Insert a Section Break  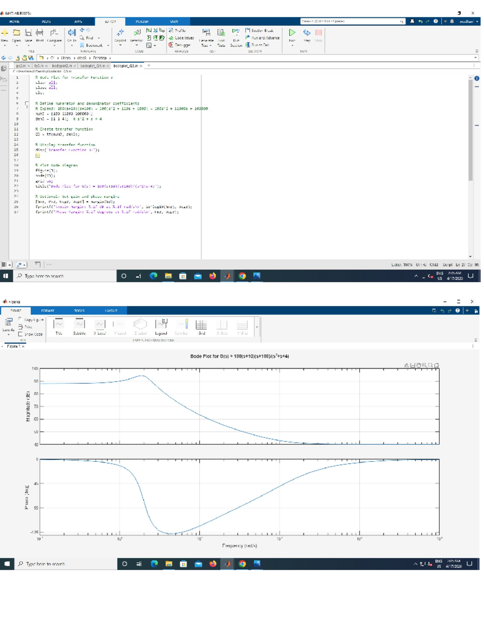(259, 30)
